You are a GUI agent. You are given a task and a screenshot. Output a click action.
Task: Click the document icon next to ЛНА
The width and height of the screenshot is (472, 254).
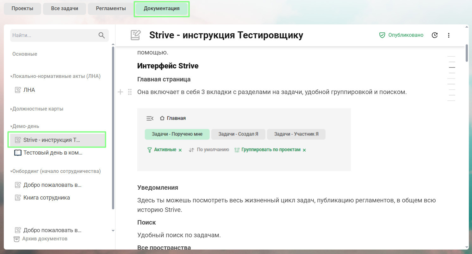pos(18,90)
